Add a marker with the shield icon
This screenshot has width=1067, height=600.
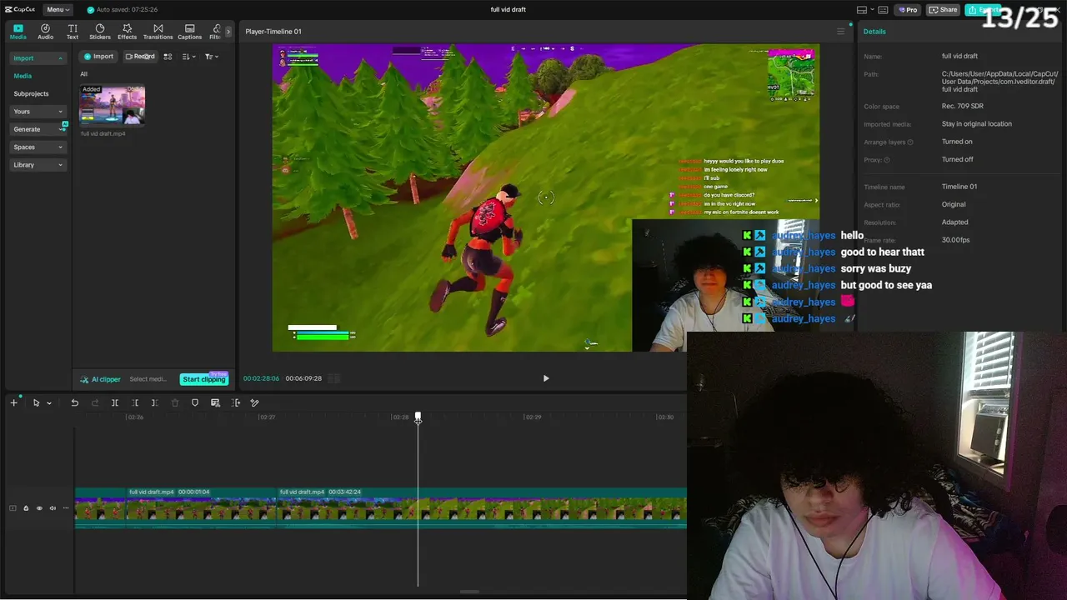(x=195, y=403)
